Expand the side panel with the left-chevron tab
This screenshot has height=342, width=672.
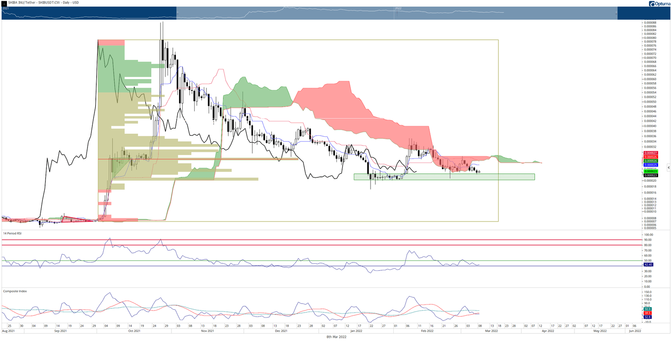[668, 167]
